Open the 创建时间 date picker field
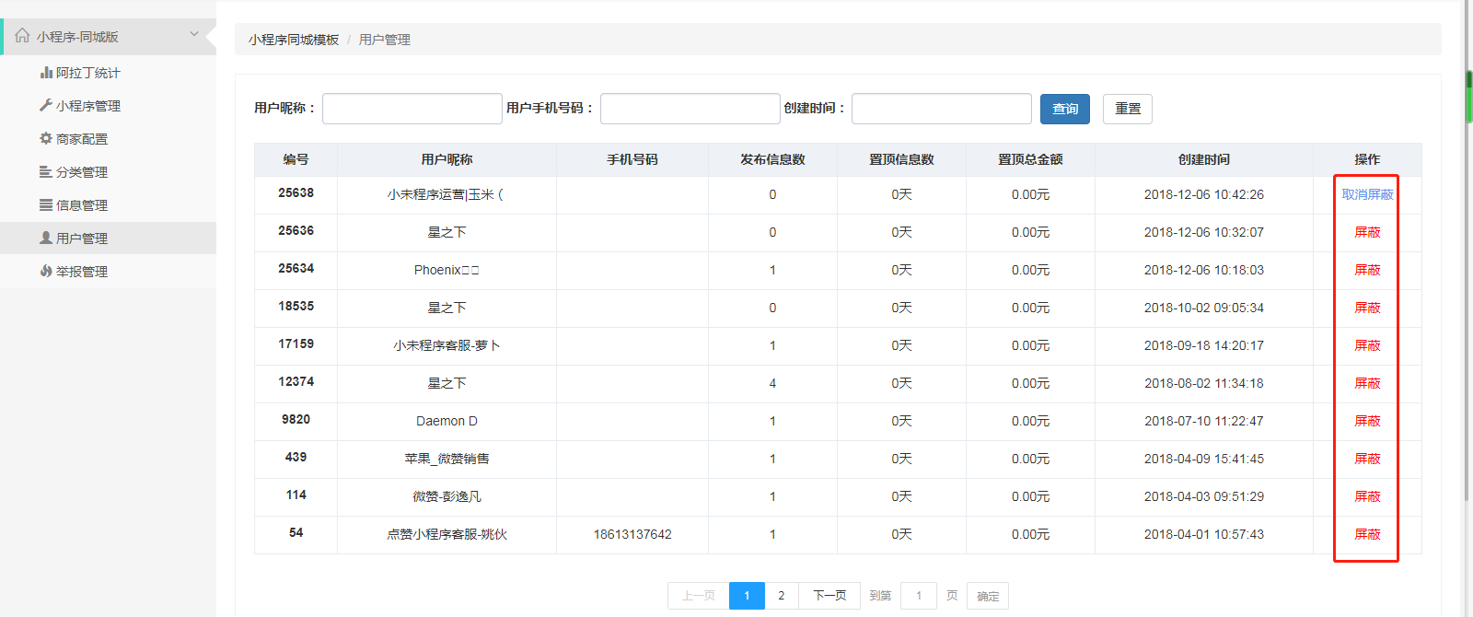This screenshot has width=1473, height=617. coord(941,109)
